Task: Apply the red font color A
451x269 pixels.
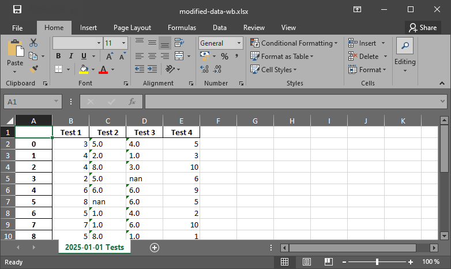Action: (x=103, y=69)
